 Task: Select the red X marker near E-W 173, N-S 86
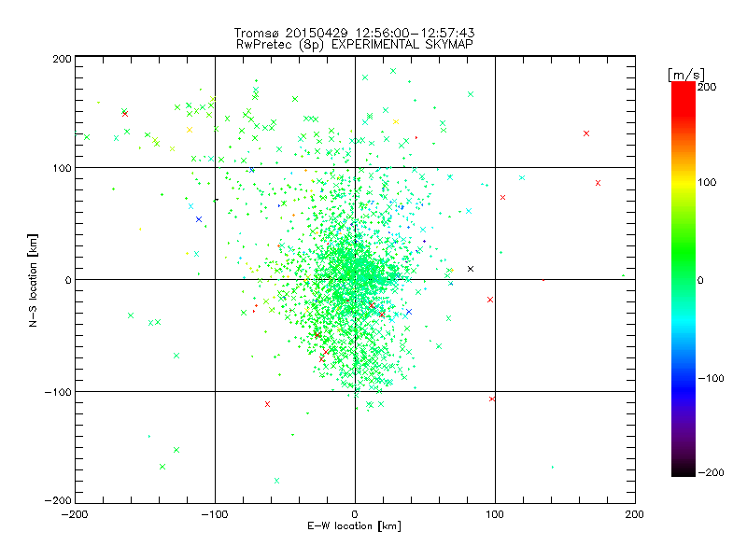(598, 183)
